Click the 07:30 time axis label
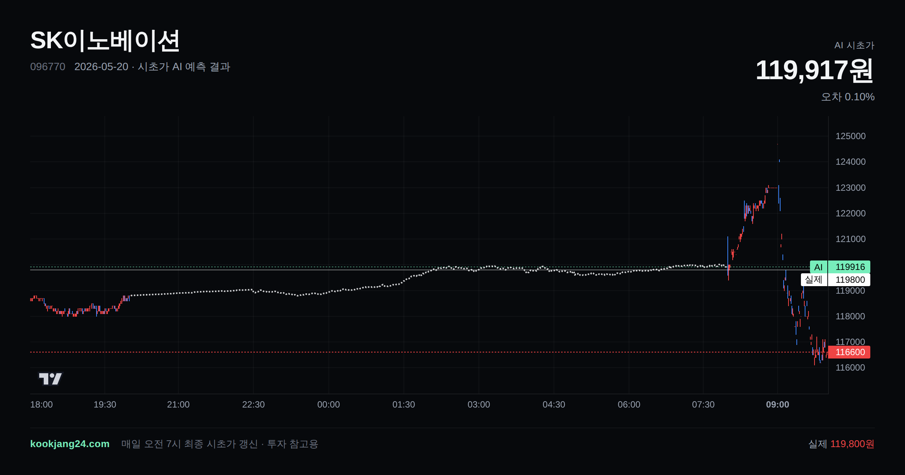Viewport: 905px width, 475px height. [703, 405]
